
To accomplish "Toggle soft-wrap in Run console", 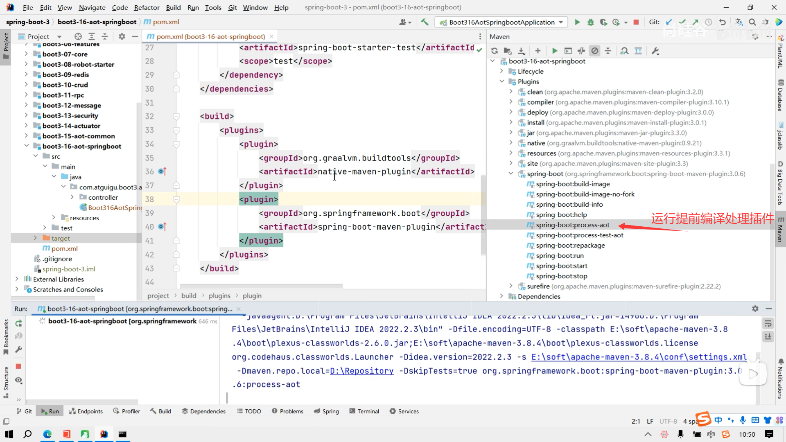I will [768, 323].
